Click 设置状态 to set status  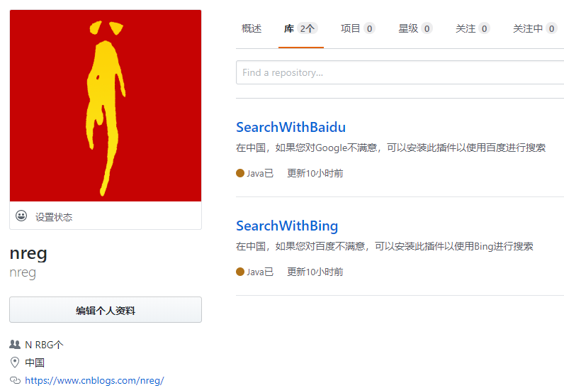click(54, 217)
